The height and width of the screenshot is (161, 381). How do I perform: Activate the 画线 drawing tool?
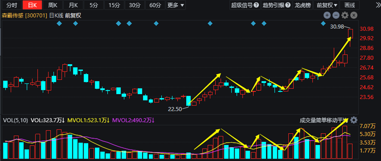coord(350,5)
